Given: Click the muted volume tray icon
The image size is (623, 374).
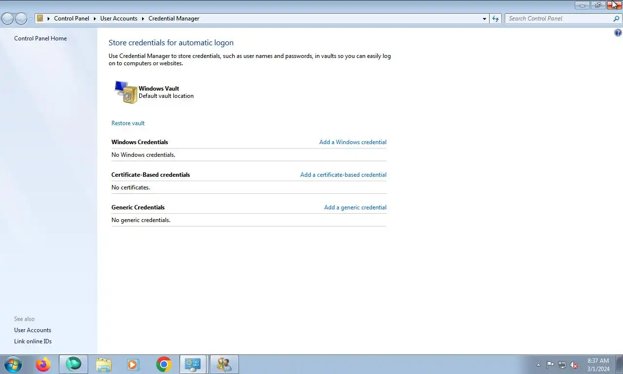Looking at the screenshot, I should 574,365.
